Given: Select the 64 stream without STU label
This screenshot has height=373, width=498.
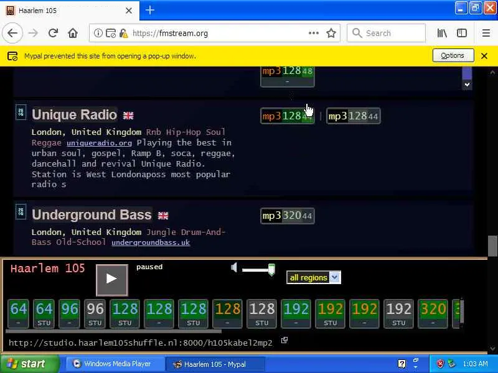Looking at the screenshot, I should (x=19, y=314).
